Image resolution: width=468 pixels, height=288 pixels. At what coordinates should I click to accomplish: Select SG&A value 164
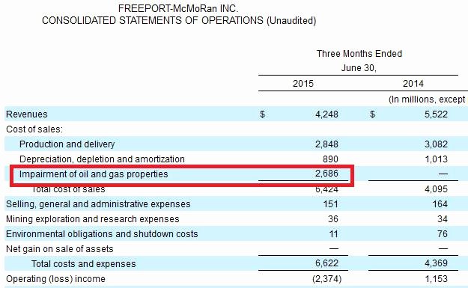440,204
